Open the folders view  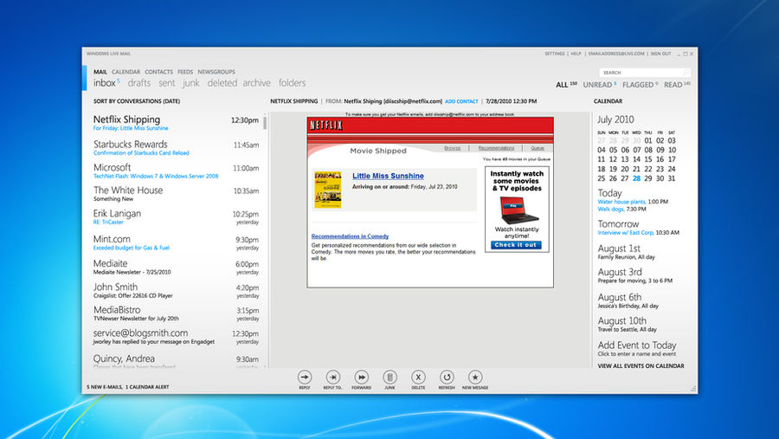click(x=293, y=83)
